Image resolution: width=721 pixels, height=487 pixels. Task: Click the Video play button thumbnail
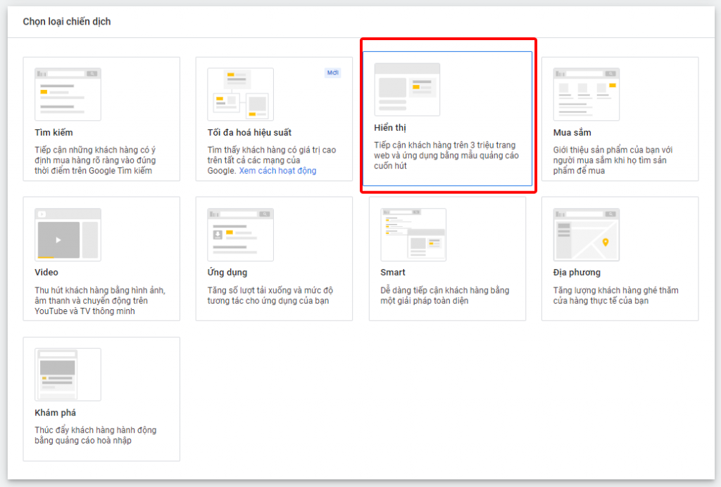67,233
